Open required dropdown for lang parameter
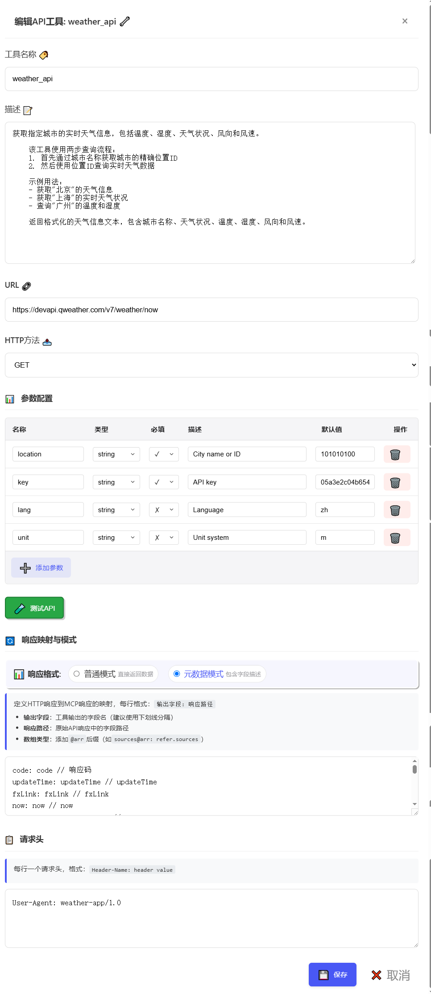 164,510
